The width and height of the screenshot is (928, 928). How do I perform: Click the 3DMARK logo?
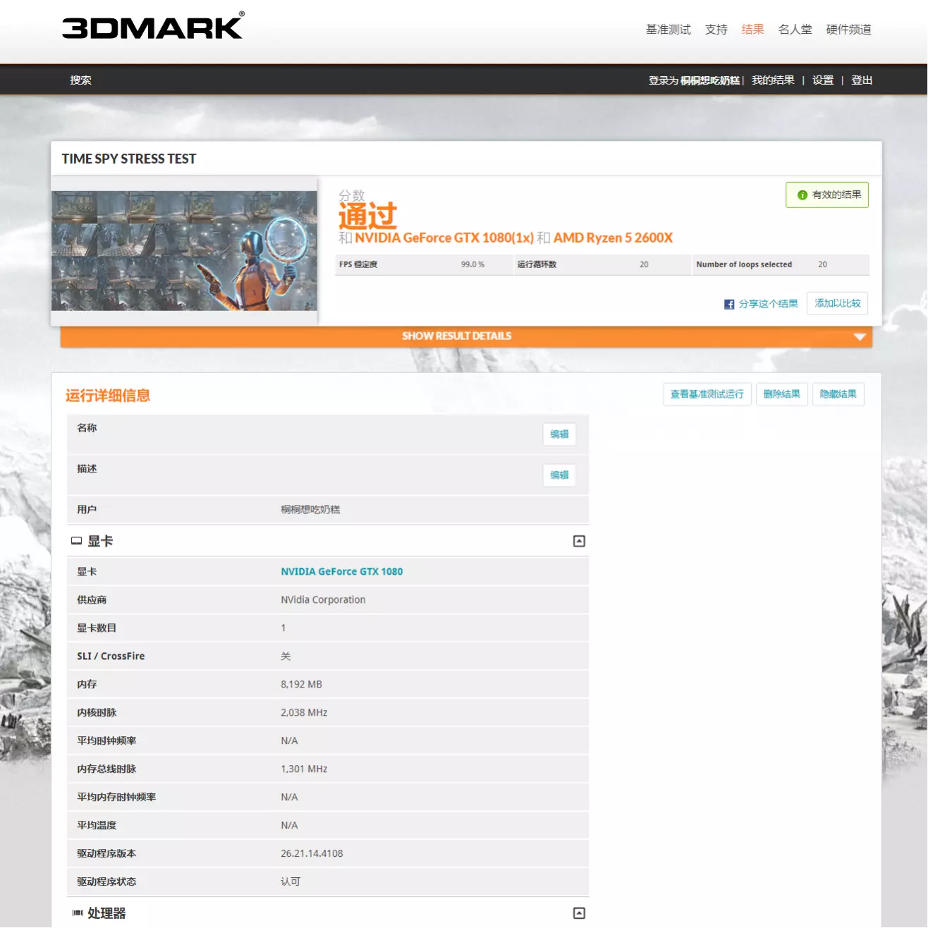coord(153,25)
